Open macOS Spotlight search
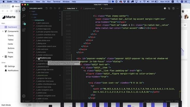 click(178, 1)
